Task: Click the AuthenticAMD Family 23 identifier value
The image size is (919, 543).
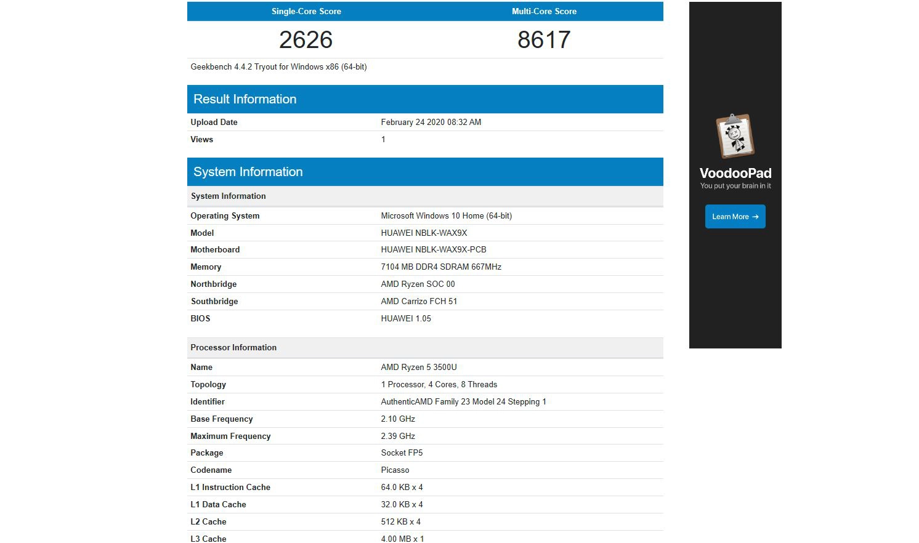Action: 463,401
